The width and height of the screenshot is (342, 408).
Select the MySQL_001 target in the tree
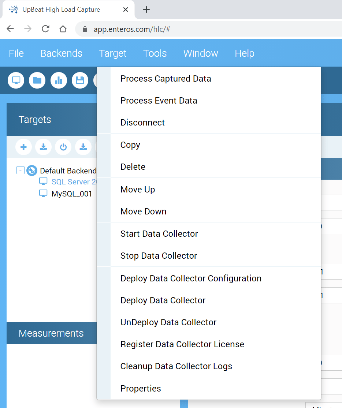pos(71,194)
